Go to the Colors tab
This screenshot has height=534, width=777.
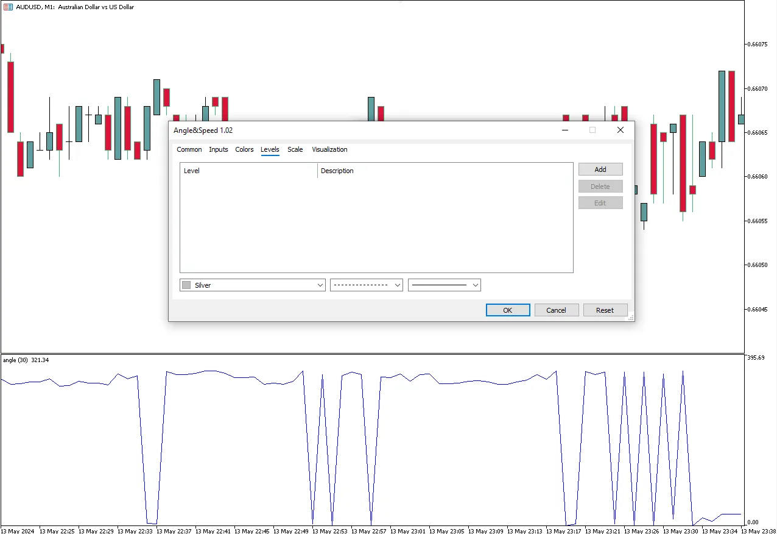pos(244,149)
